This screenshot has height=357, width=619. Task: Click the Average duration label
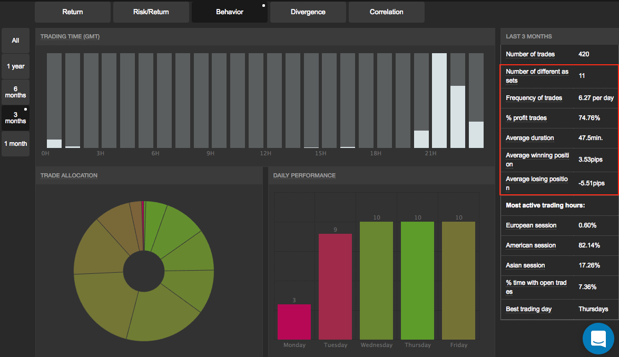(529, 138)
